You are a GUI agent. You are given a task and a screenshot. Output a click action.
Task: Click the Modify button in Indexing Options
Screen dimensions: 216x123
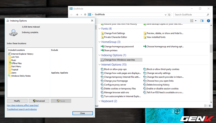tap(17, 101)
